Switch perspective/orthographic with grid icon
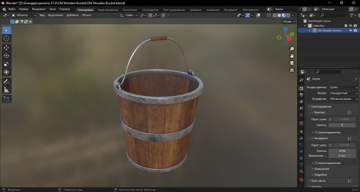 tap(292, 70)
